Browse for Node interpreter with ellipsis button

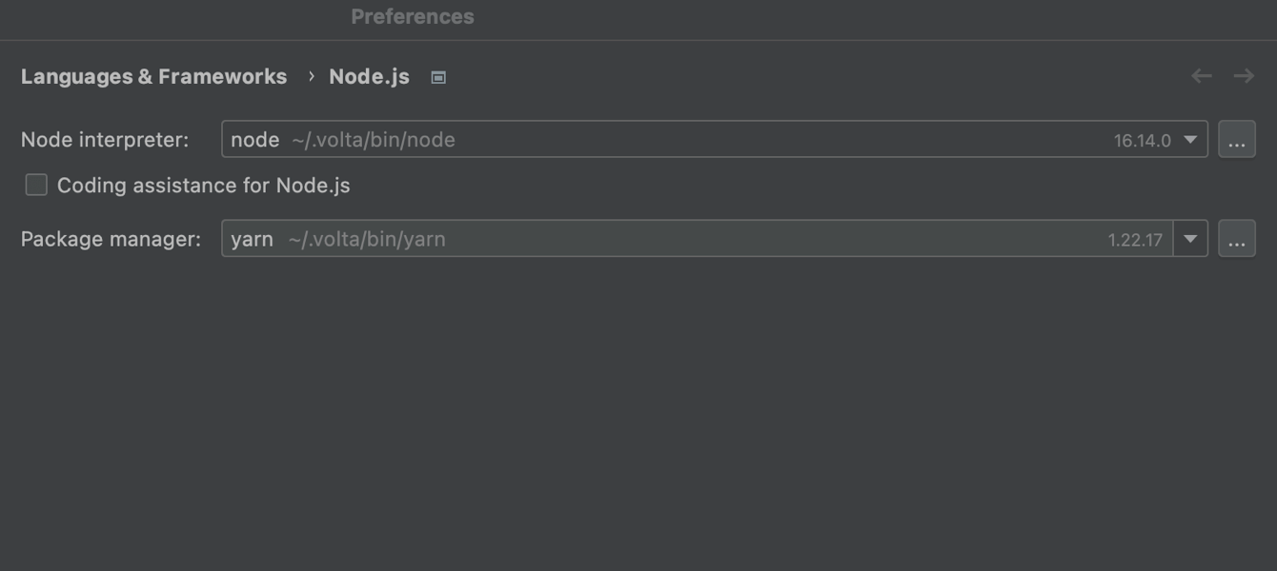[x=1236, y=140]
